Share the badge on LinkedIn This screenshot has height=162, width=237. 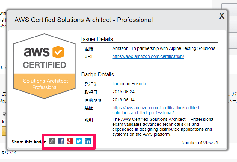(x=88, y=141)
